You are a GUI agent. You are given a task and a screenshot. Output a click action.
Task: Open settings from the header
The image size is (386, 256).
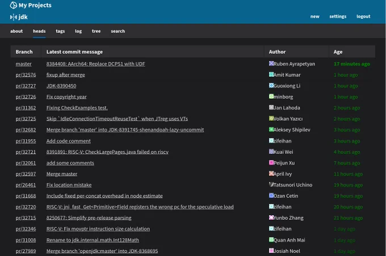(338, 16)
